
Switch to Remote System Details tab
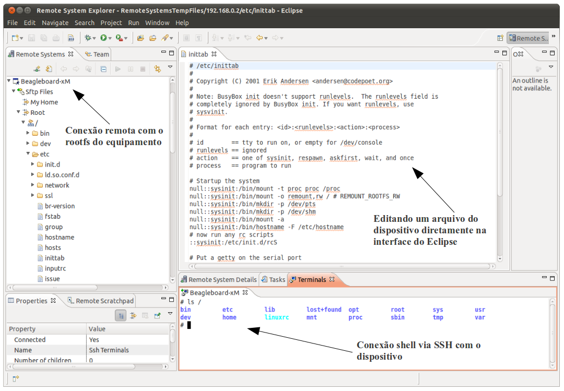click(219, 279)
